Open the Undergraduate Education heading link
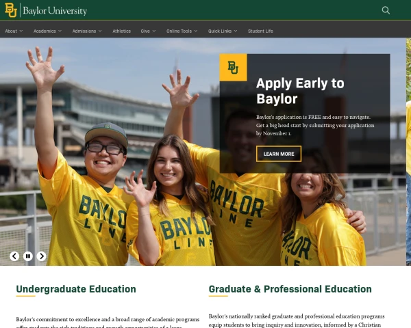The width and height of the screenshot is (411, 328). pos(76,289)
